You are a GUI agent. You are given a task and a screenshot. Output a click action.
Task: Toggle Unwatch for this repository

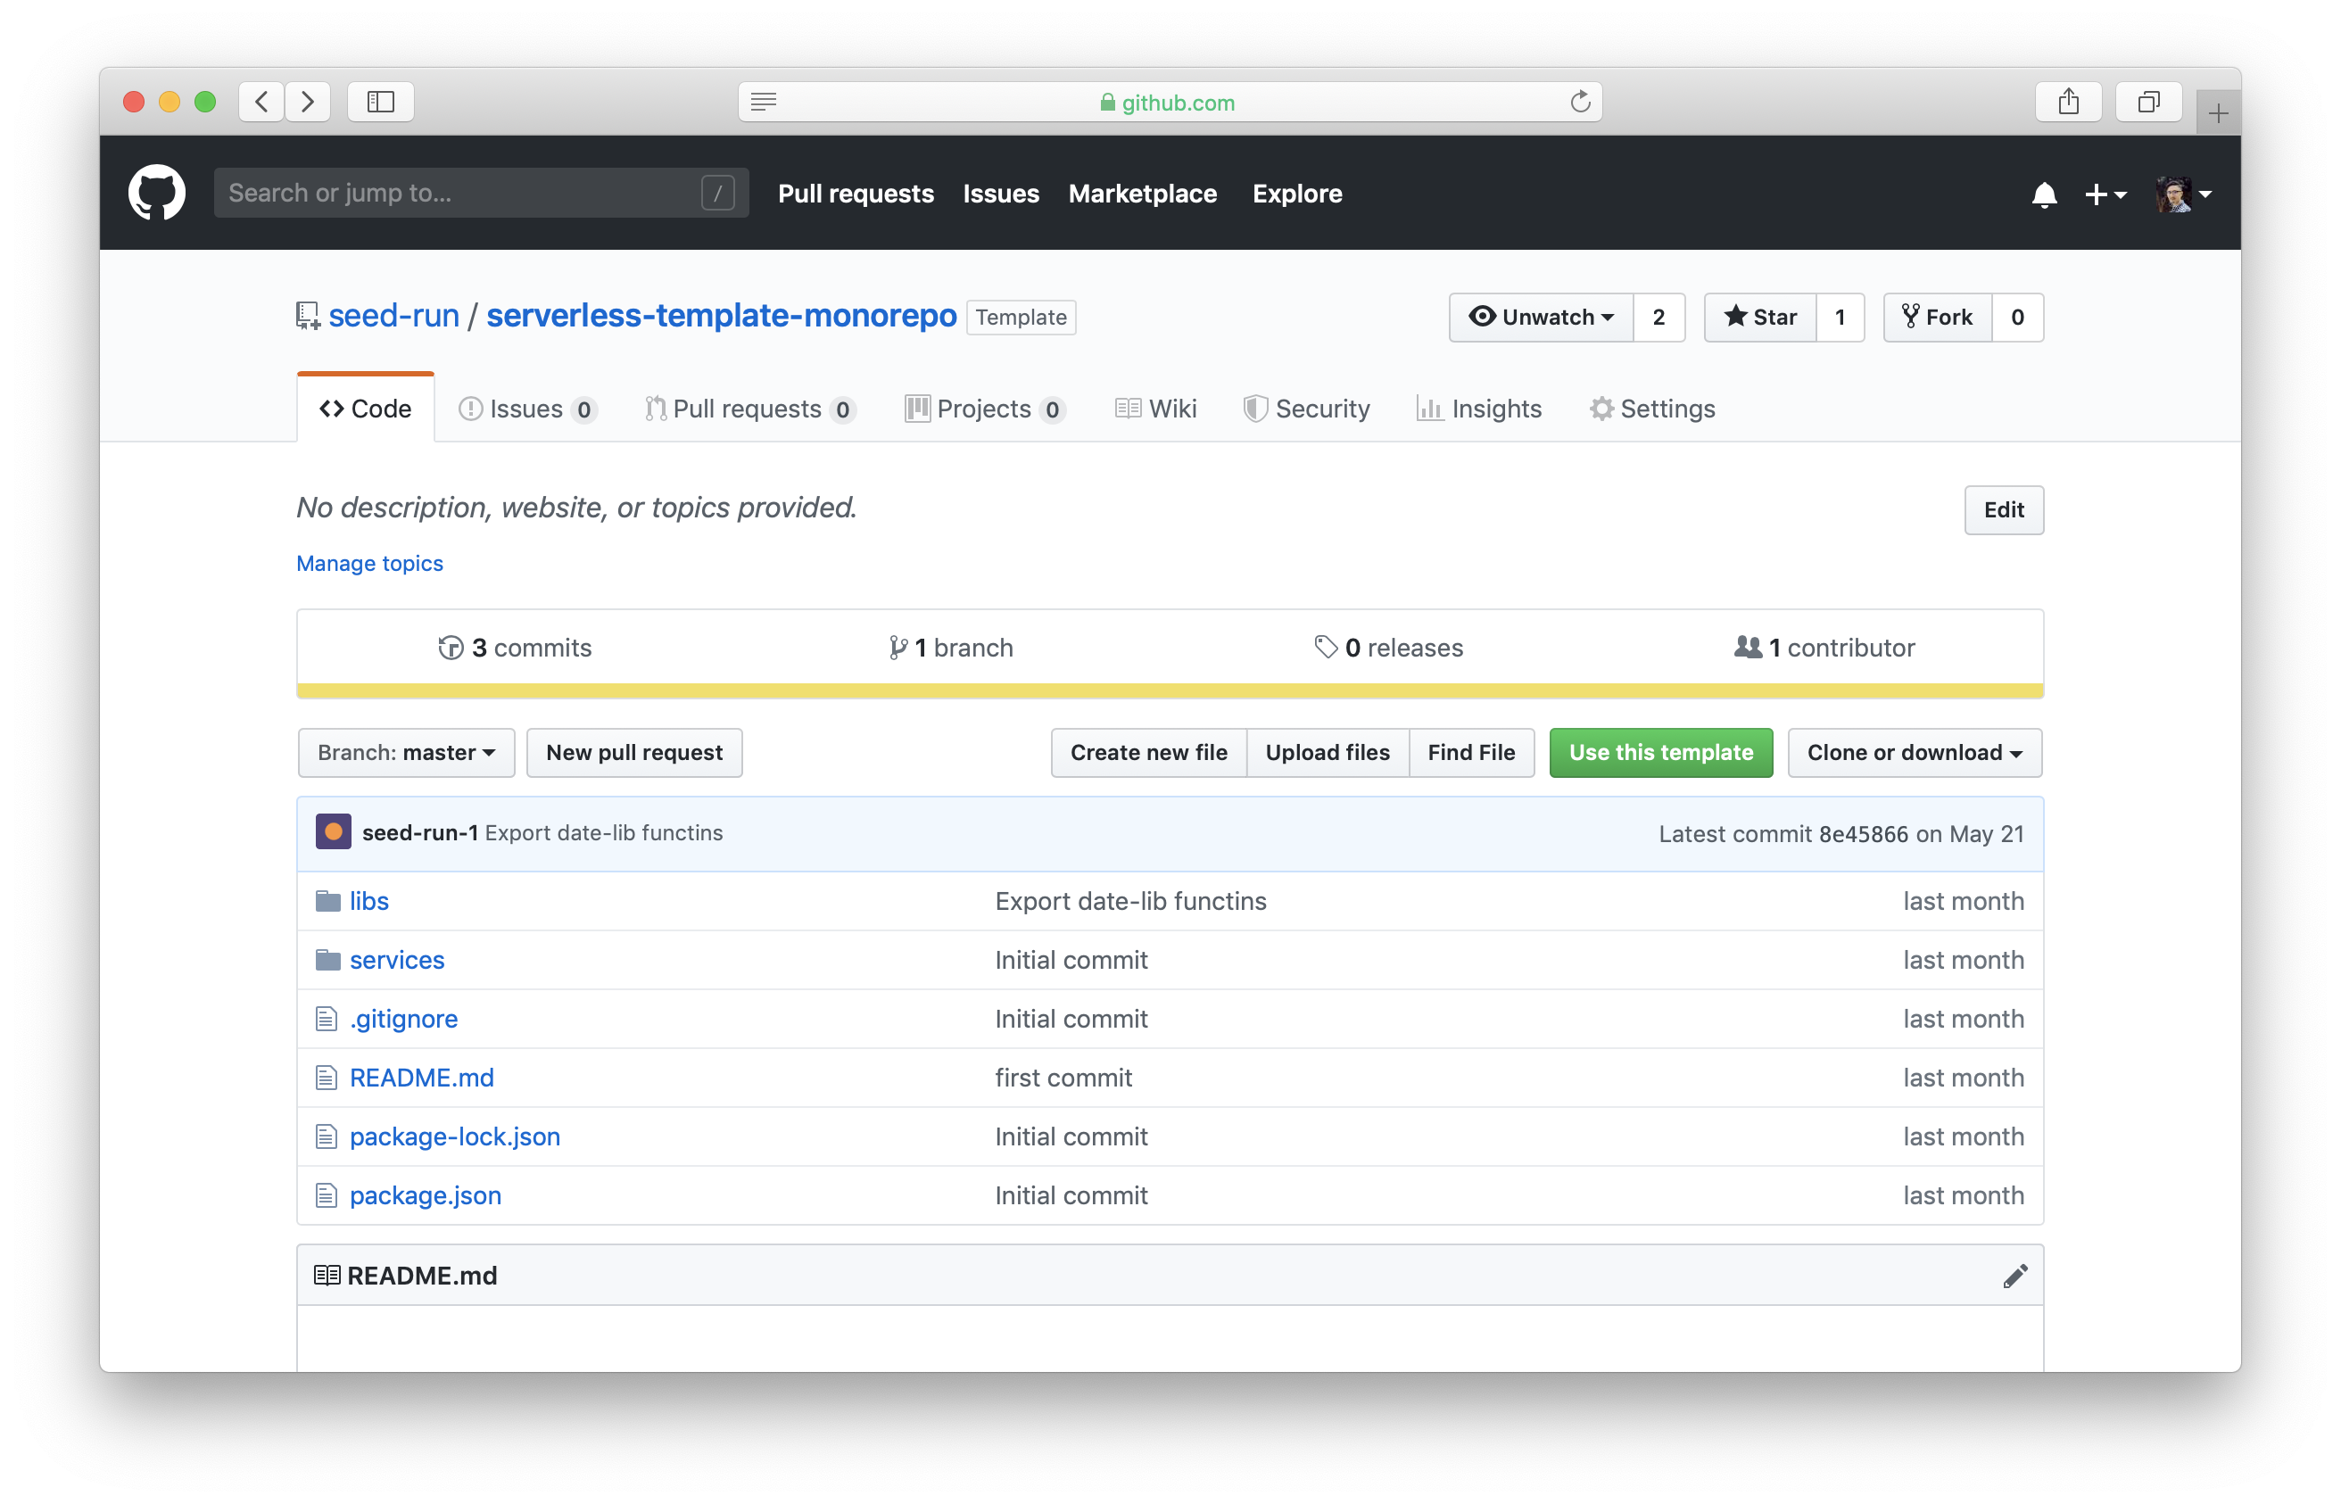tap(1540, 318)
